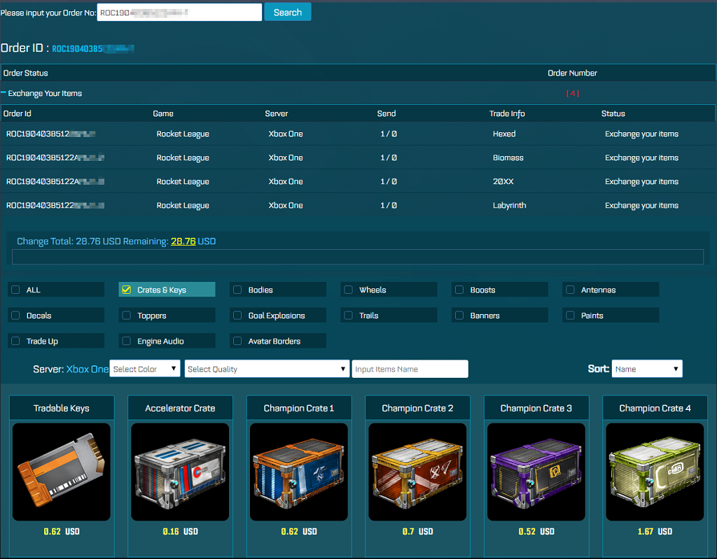Image resolution: width=717 pixels, height=559 pixels.
Task: Click the Accelerator Crate card title
Action: pos(180,408)
